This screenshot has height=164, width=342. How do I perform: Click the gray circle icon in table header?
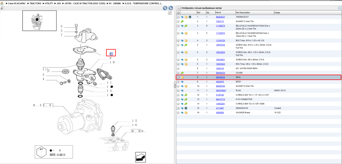click(178, 13)
